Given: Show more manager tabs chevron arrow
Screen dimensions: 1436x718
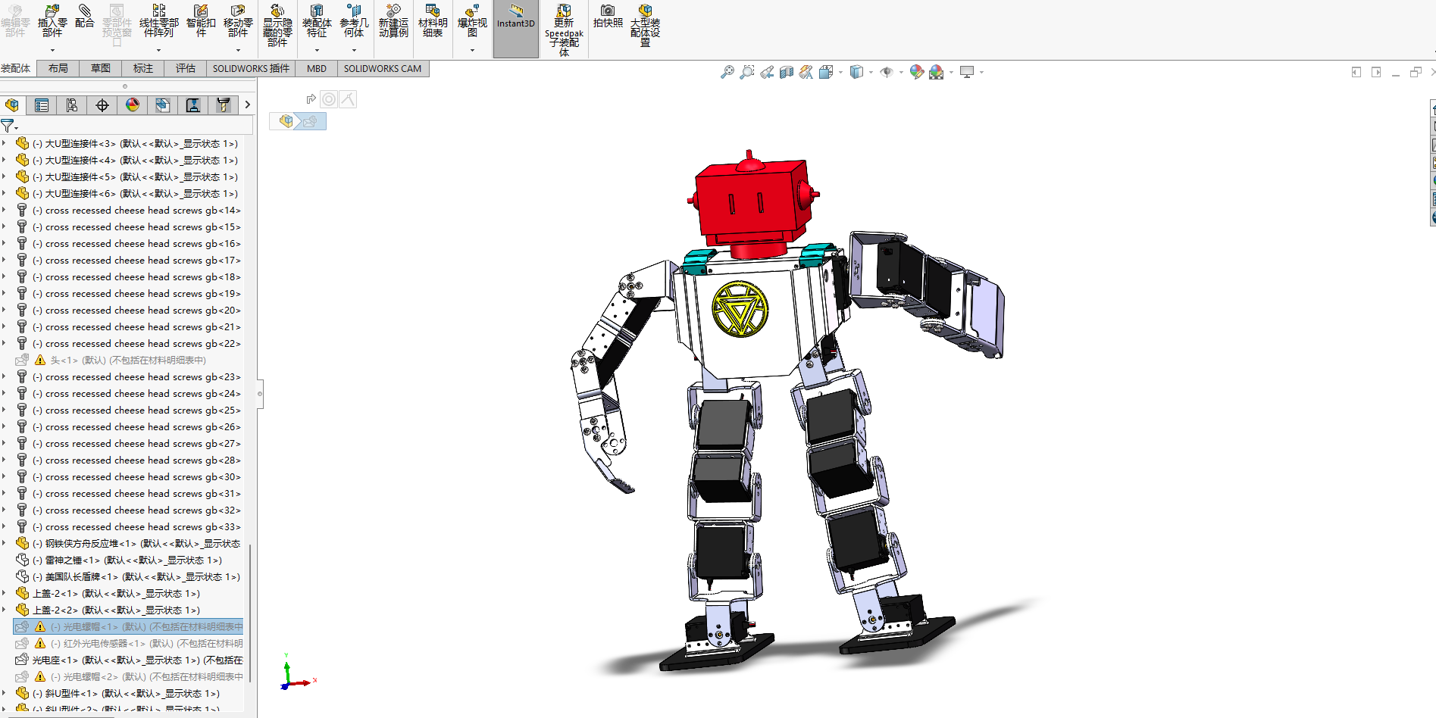Looking at the screenshot, I should (x=247, y=105).
